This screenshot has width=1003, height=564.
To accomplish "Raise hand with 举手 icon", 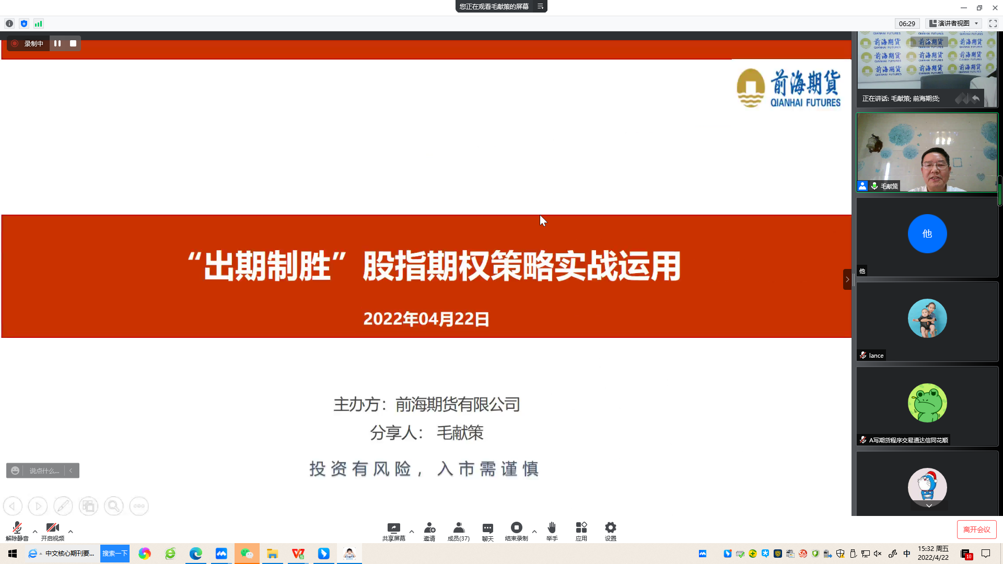I will [x=552, y=531].
